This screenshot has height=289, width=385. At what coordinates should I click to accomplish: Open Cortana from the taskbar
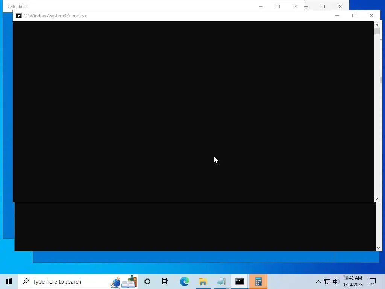147,281
